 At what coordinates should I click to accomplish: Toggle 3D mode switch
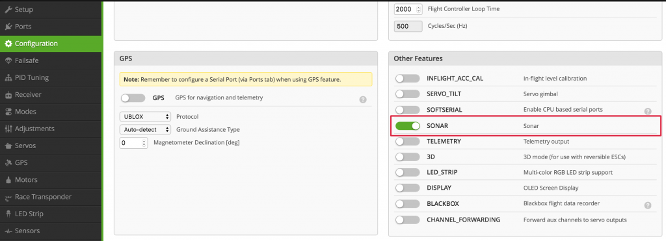click(x=407, y=157)
